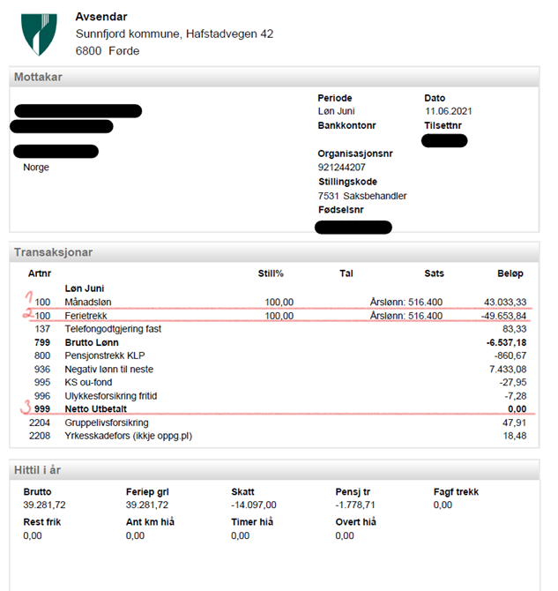558x591 pixels.
Task: Click Yrkesskadefors (ikkje oppg.pl) row
Action: coord(129,436)
